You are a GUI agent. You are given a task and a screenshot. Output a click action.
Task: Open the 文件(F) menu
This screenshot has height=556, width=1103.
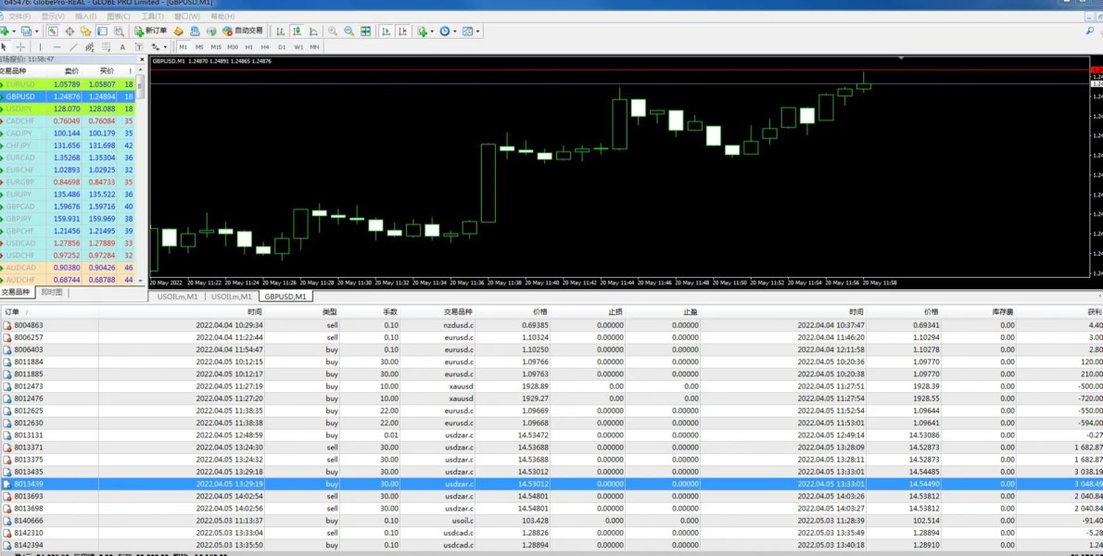pyautogui.click(x=19, y=16)
